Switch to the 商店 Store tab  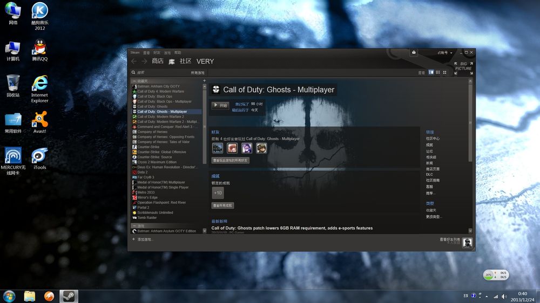pyautogui.click(x=157, y=61)
